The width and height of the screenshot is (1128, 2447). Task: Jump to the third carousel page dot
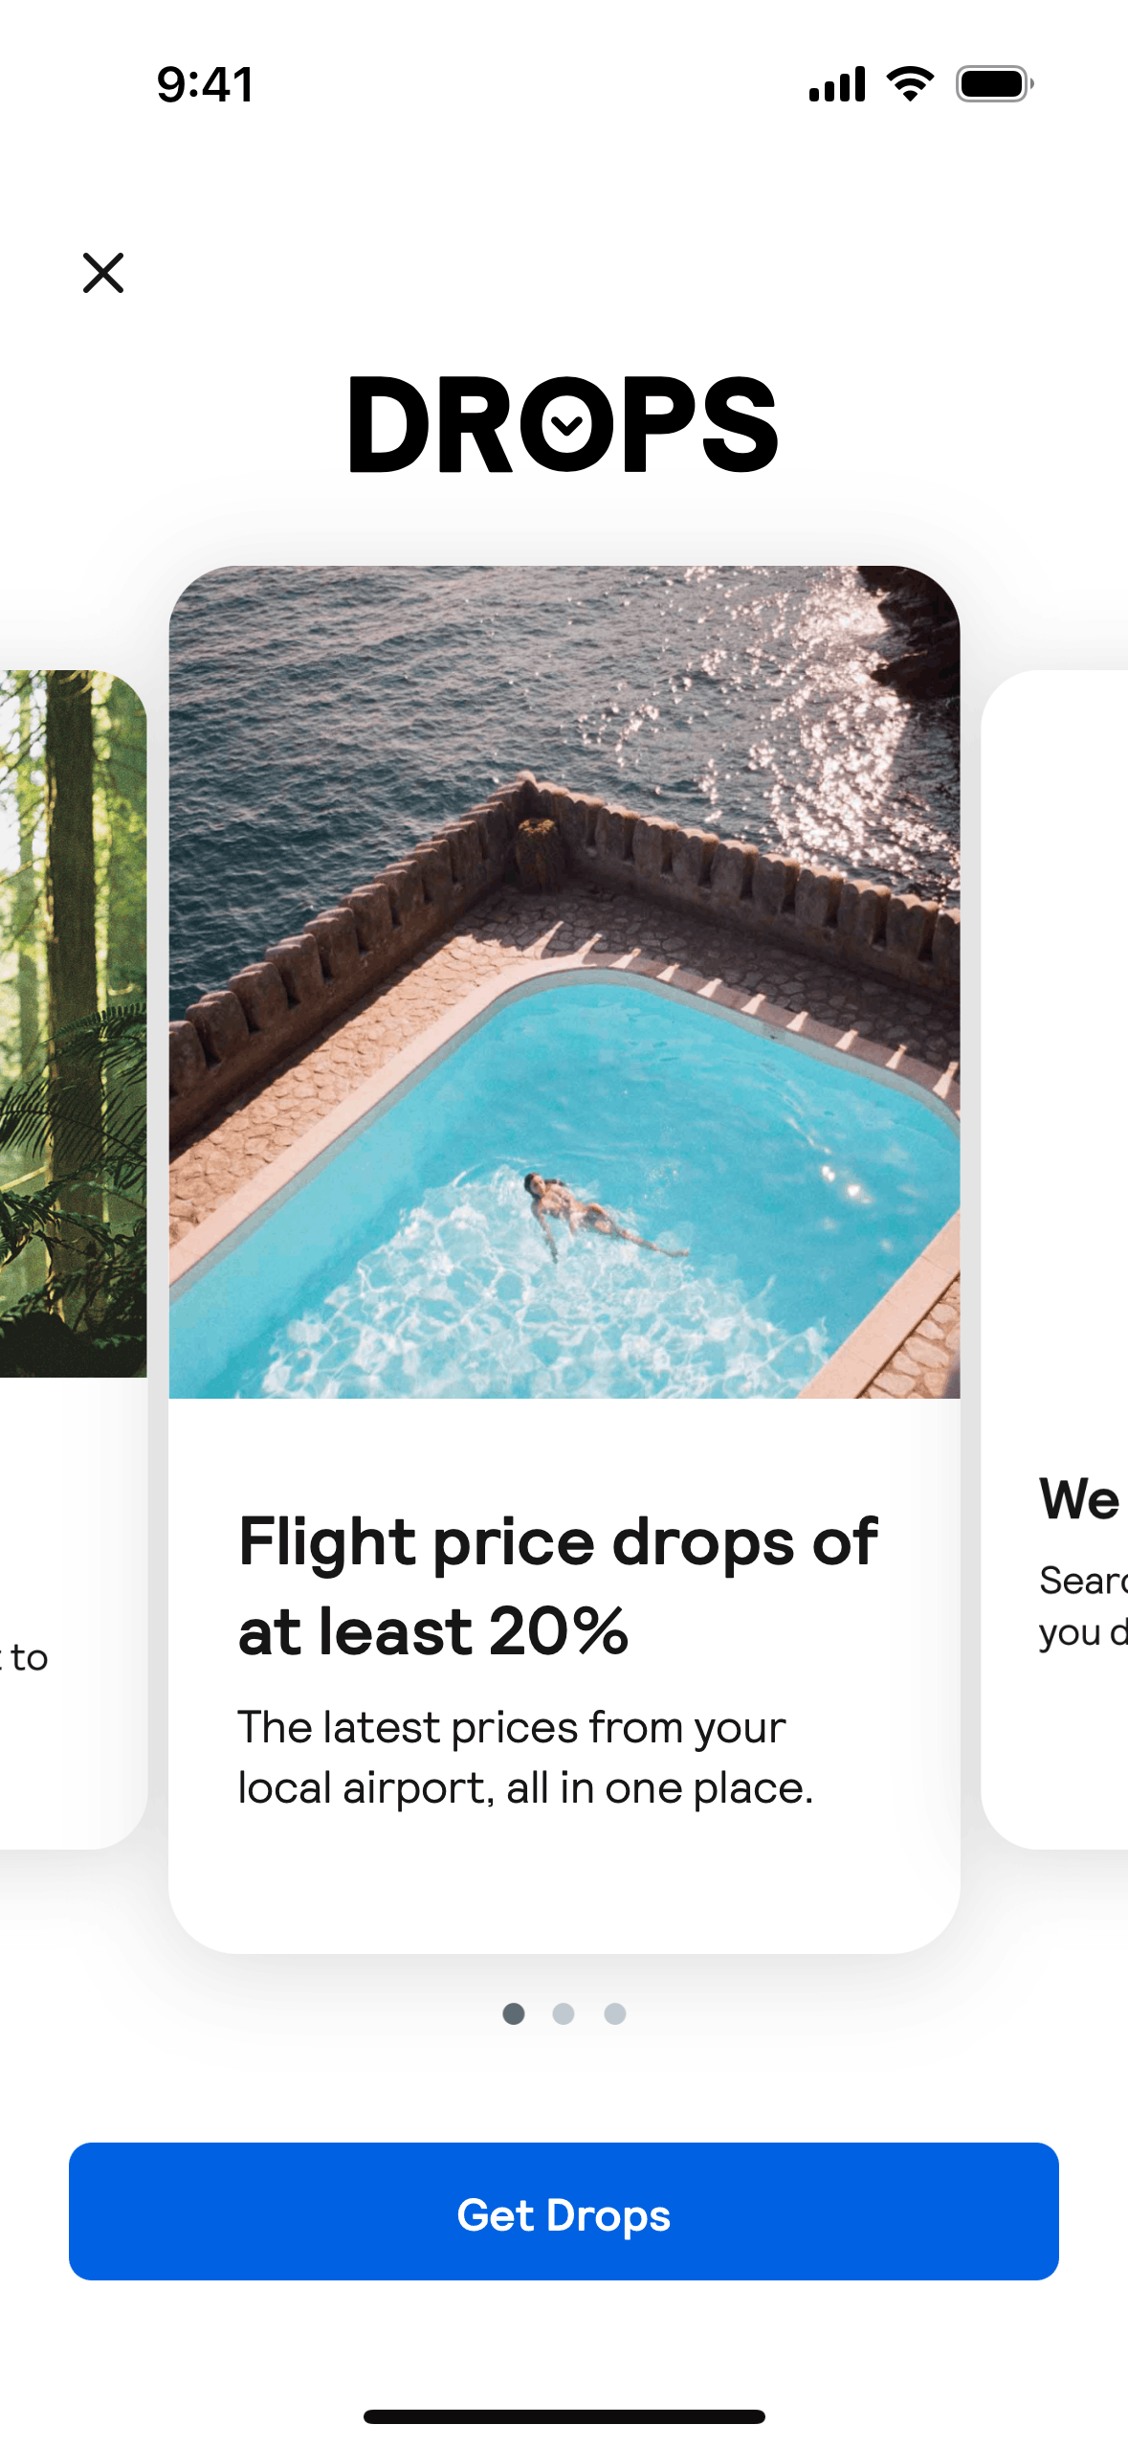tap(615, 2013)
